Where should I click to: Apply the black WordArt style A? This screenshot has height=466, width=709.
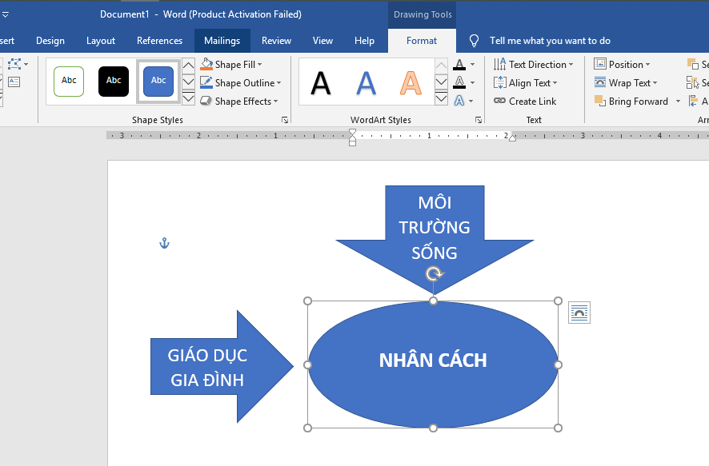click(x=321, y=84)
